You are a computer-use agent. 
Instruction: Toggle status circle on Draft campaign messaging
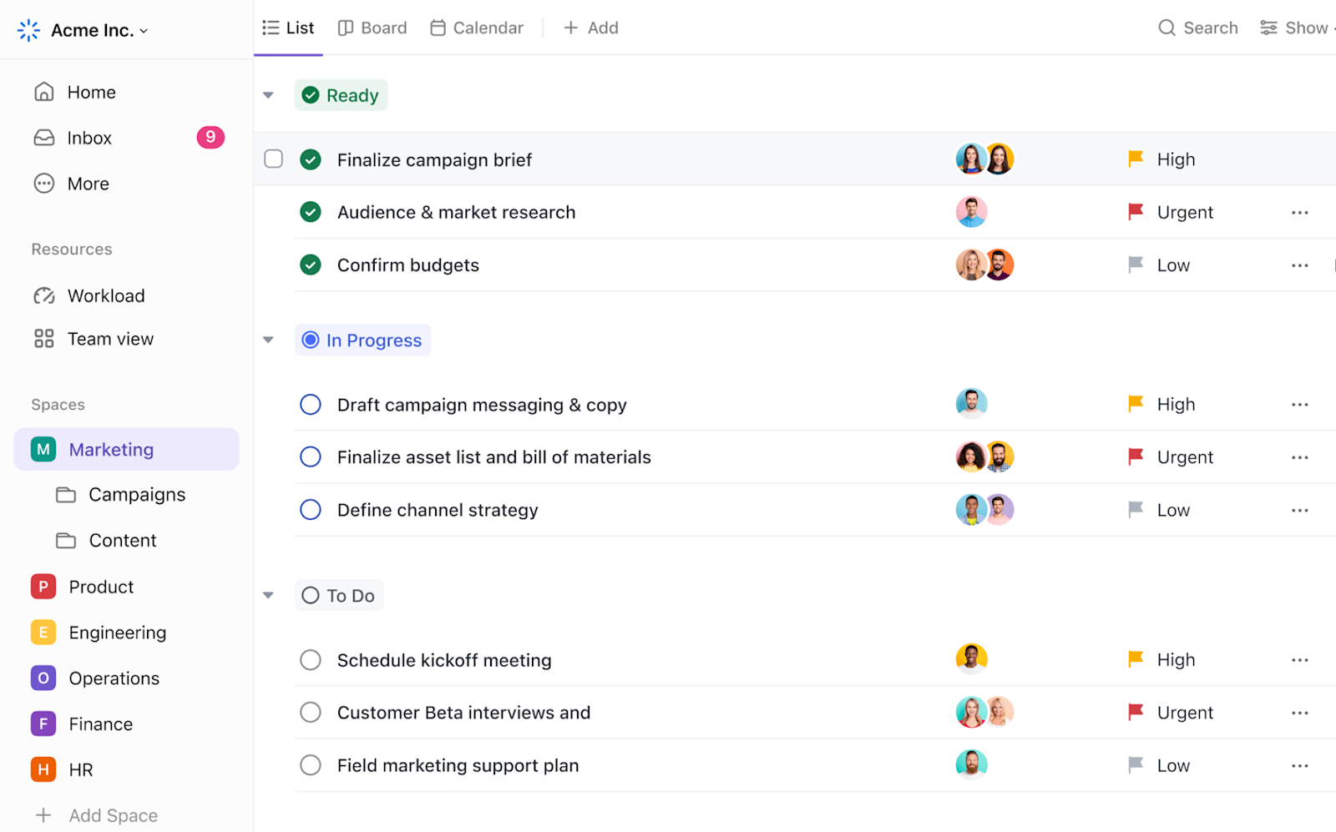click(310, 404)
